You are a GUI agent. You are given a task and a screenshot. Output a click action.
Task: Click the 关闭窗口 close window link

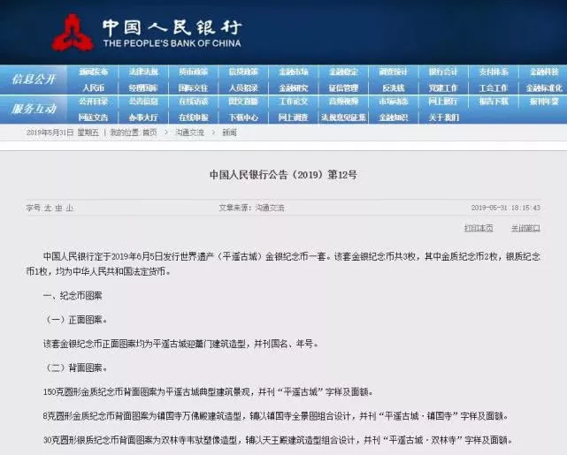point(525,228)
